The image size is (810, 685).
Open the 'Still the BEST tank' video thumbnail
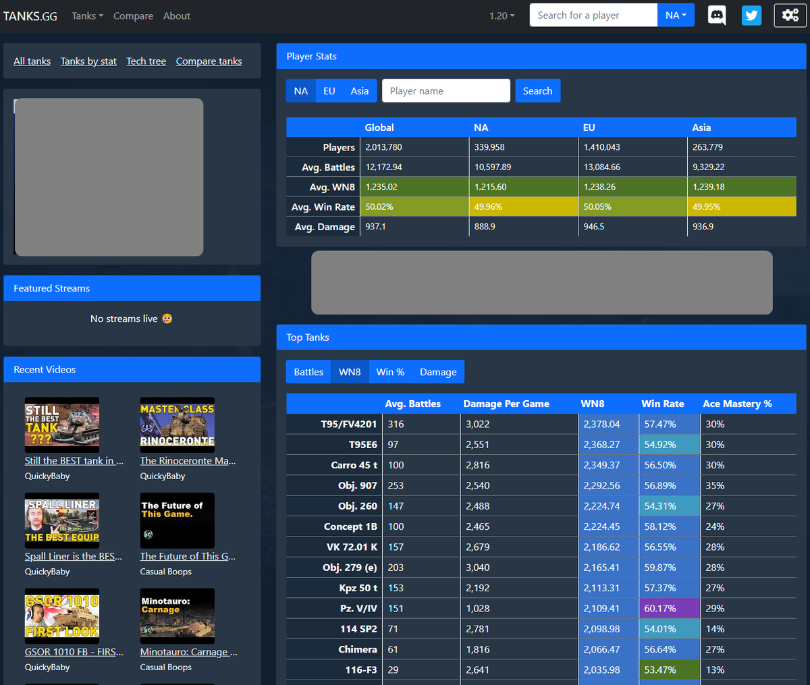click(x=62, y=425)
